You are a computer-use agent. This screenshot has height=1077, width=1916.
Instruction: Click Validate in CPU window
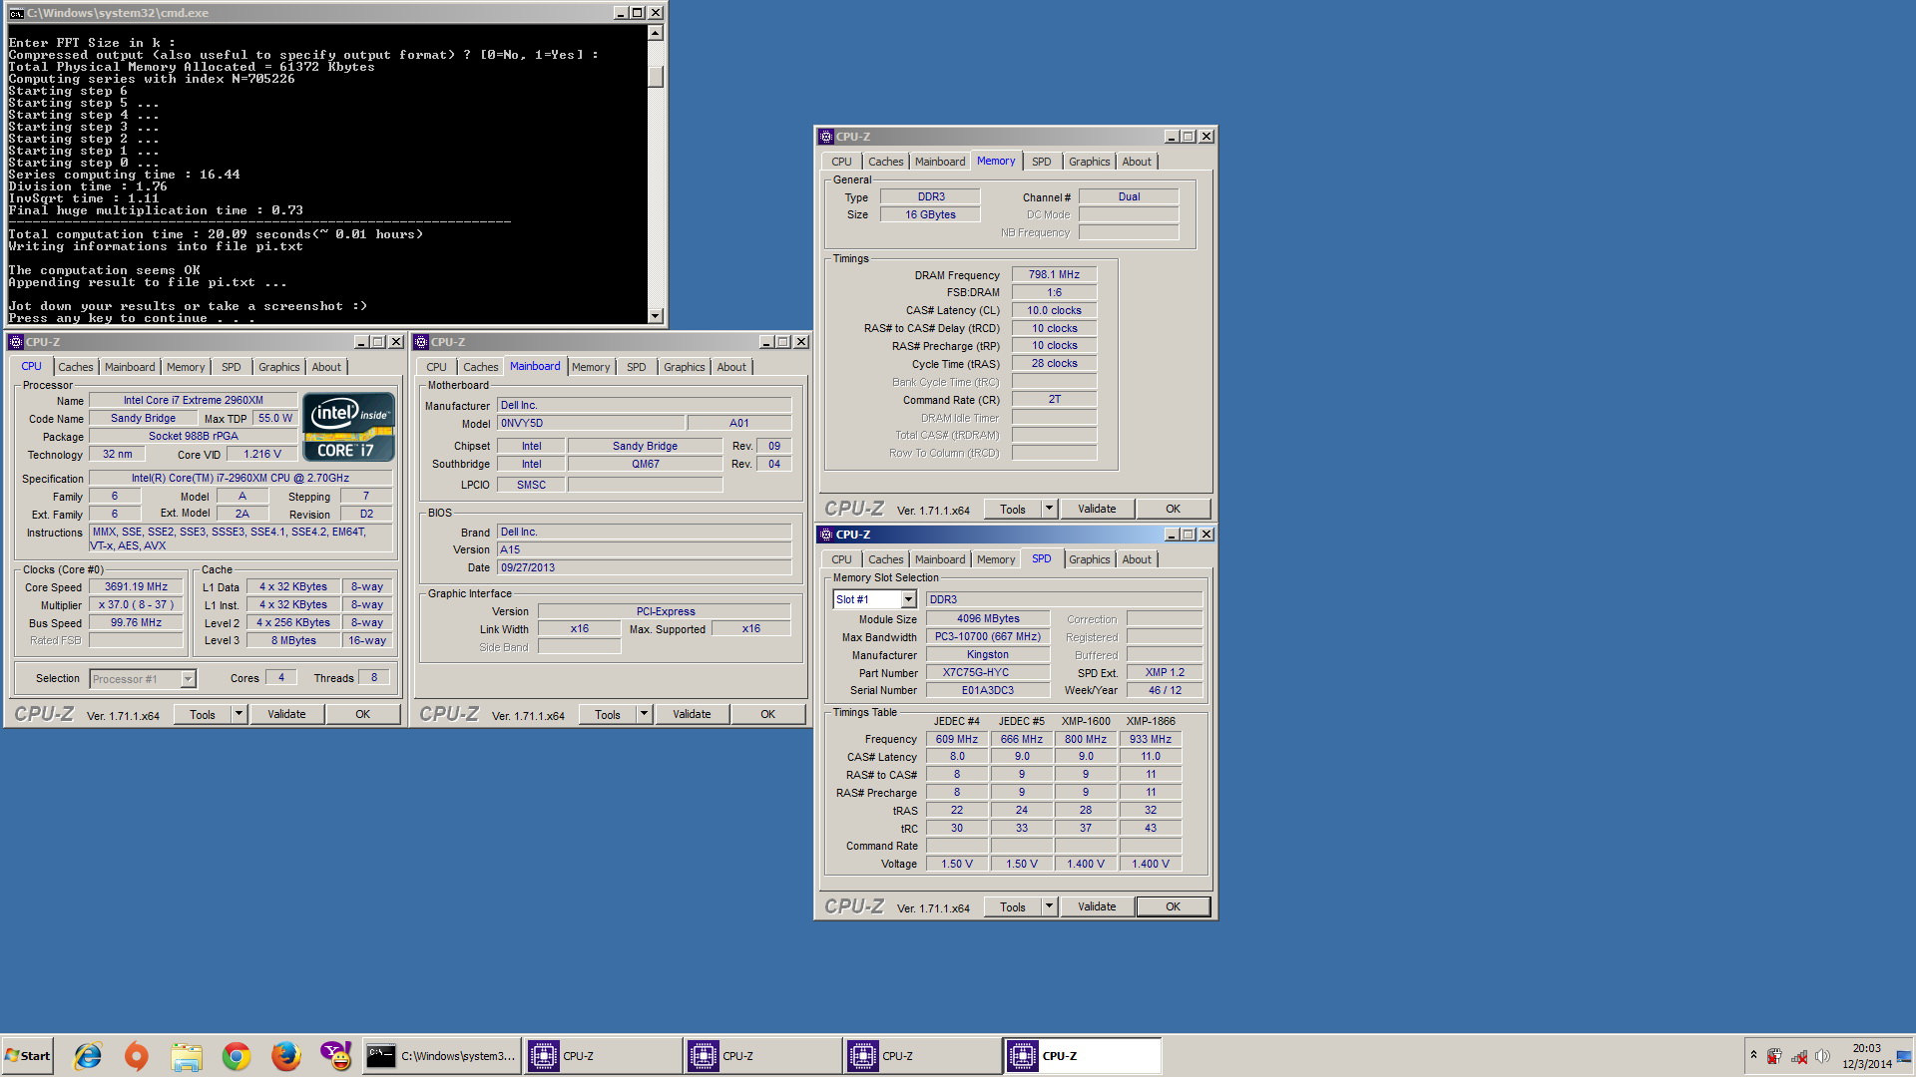click(286, 714)
